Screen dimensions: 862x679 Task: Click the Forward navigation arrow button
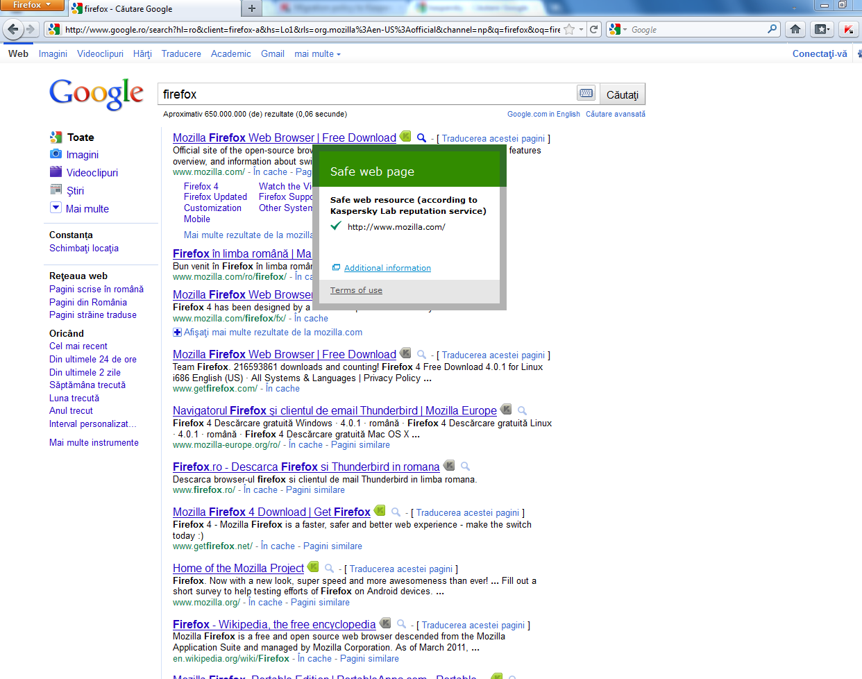point(30,29)
